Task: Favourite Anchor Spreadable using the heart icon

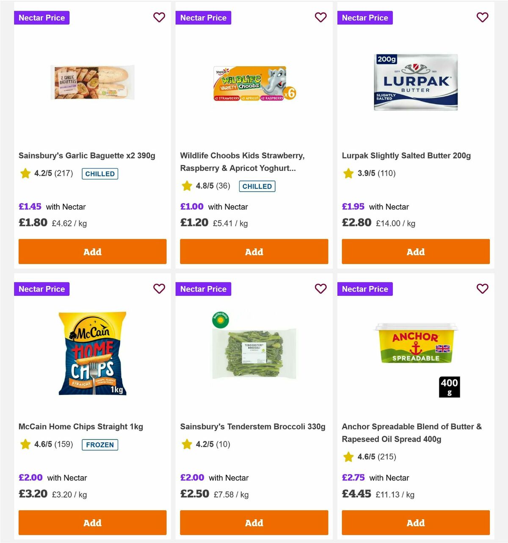Action: pyautogui.click(x=483, y=289)
